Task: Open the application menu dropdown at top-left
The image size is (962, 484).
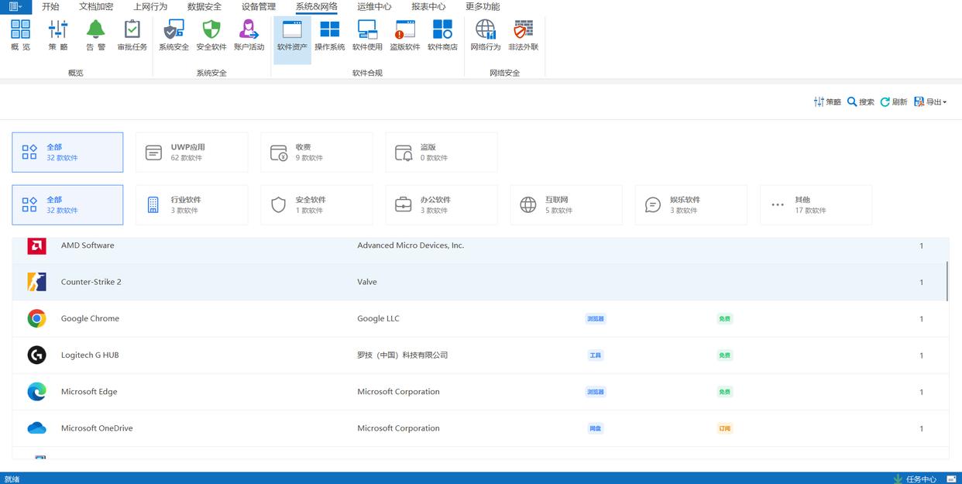Action: (x=15, y=7)
